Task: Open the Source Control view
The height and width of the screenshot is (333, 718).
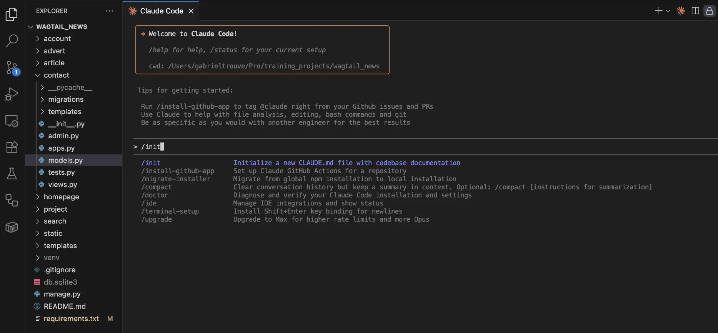Action: tap(12, 68)
